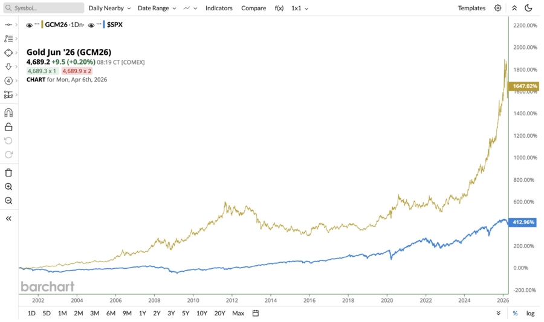Open the calendar date picker
The width and height of the screenshot is (544, 322).
coord(256,313)
